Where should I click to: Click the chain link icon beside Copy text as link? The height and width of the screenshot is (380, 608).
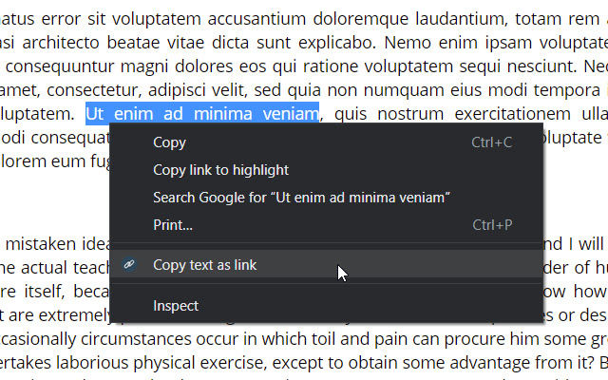(129, 265)
